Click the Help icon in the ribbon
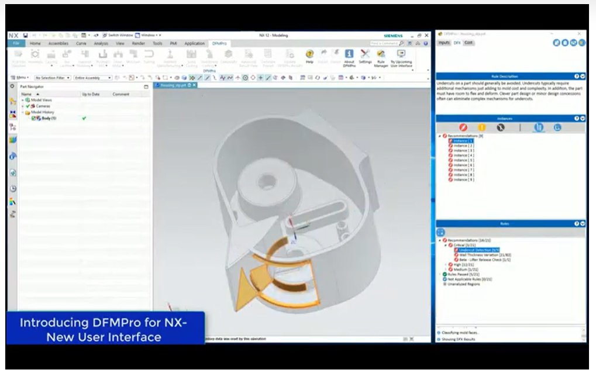 click(309, 56)
